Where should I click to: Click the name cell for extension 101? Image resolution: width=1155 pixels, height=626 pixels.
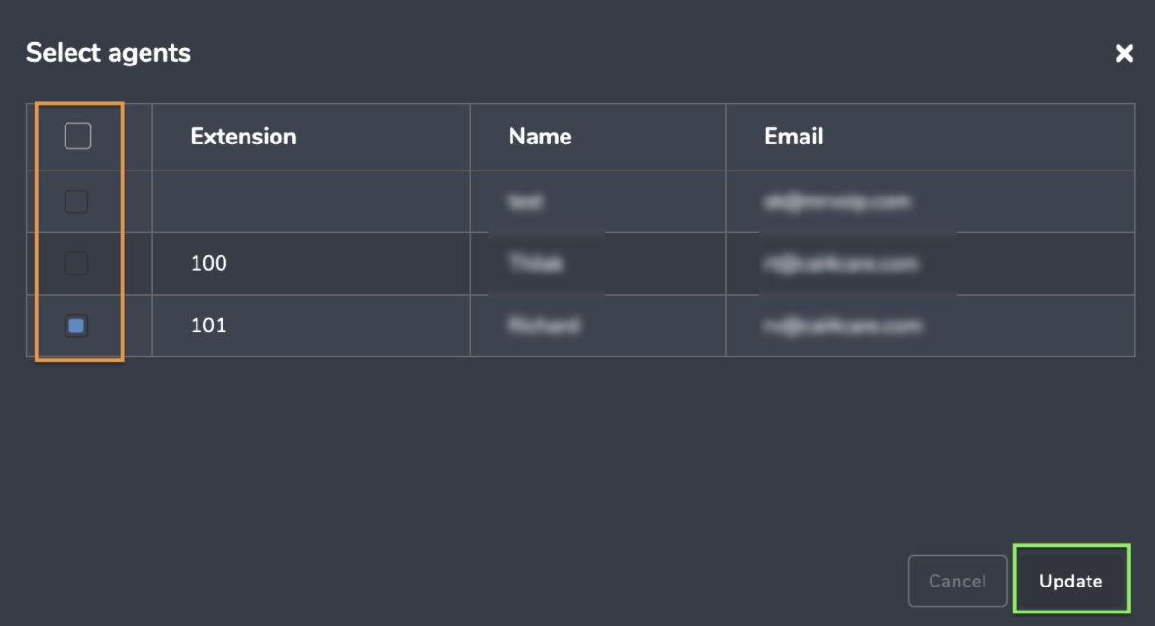pyautogui.click(x=598, y=326)
